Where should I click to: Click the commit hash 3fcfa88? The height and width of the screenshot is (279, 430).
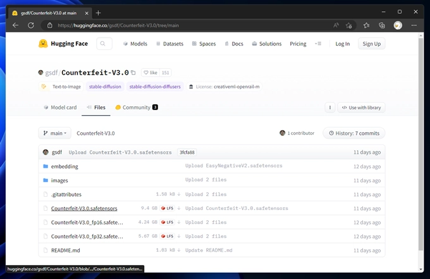tap(187, 152)
